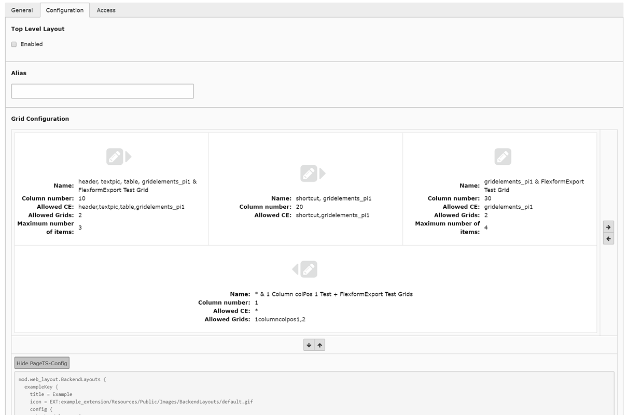Shrink bottom cell using its left triangle
This screenshot has height=415, width=627.
click(x=295, y=269)
